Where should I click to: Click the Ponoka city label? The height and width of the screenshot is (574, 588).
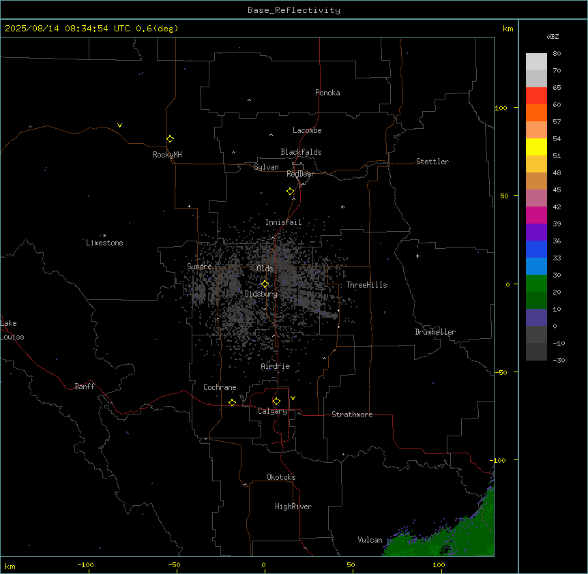327,93
